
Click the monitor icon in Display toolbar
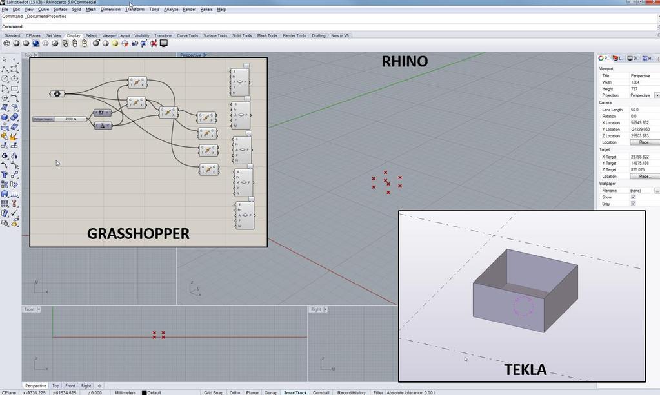[x=164, y=43]
